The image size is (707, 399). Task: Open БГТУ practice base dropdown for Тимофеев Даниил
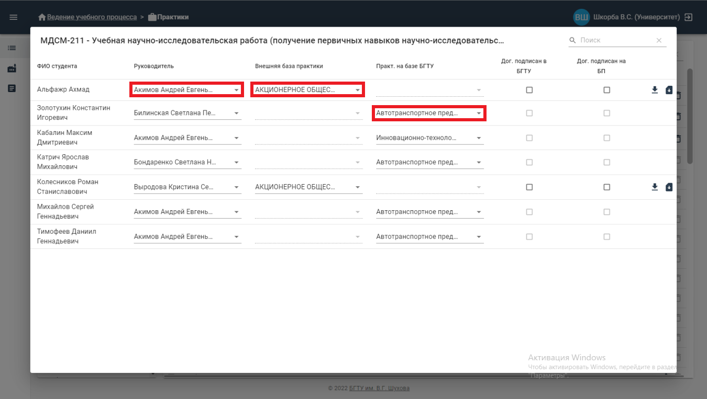pyautogui.click(x=429, y=237)
